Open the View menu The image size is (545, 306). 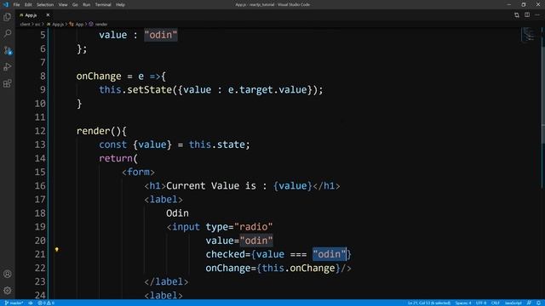click(63, 4)
